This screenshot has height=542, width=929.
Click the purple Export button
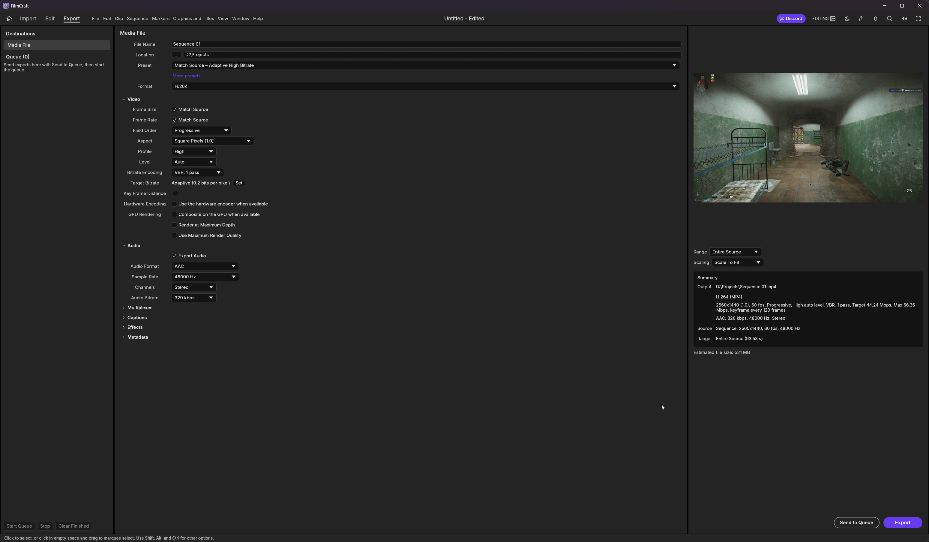903,523
